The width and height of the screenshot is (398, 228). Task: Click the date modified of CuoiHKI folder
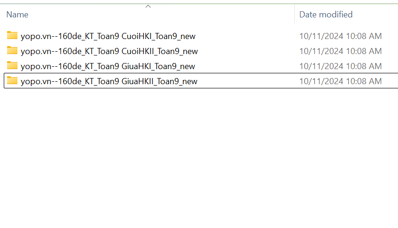340,36
